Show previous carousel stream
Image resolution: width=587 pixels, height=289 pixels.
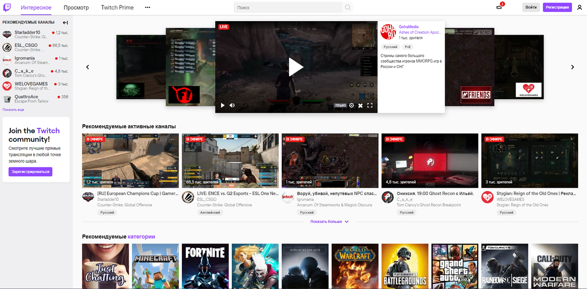click(88, 67)
